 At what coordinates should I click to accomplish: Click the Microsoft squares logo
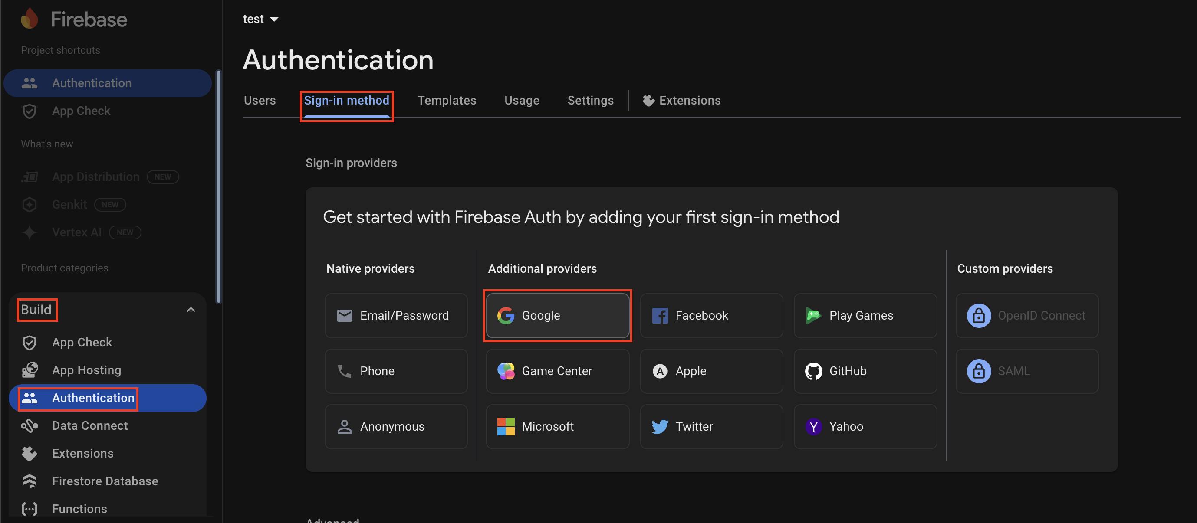506,427
